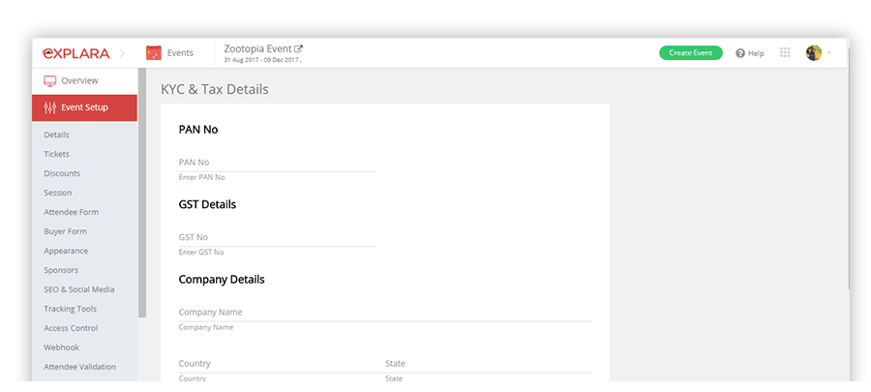Screen dimensions: 871x392
Task: Select Tickets in the sidebar
Action: point(57,154)
